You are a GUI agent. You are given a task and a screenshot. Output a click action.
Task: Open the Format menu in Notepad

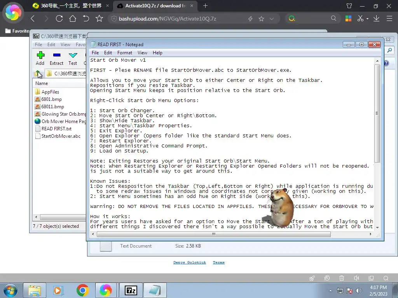125,53
